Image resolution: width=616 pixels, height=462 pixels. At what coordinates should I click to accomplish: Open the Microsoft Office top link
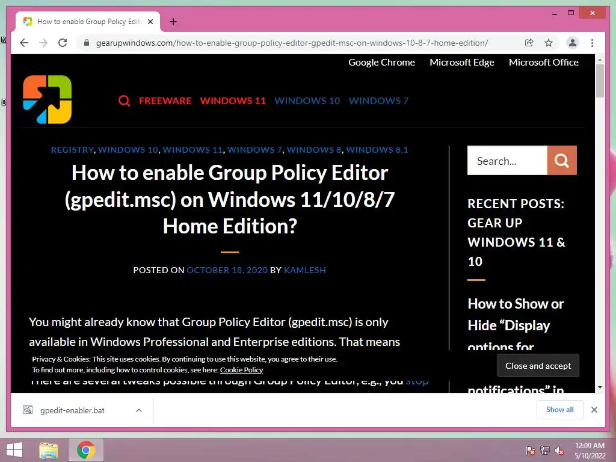[x=543, y=63]
